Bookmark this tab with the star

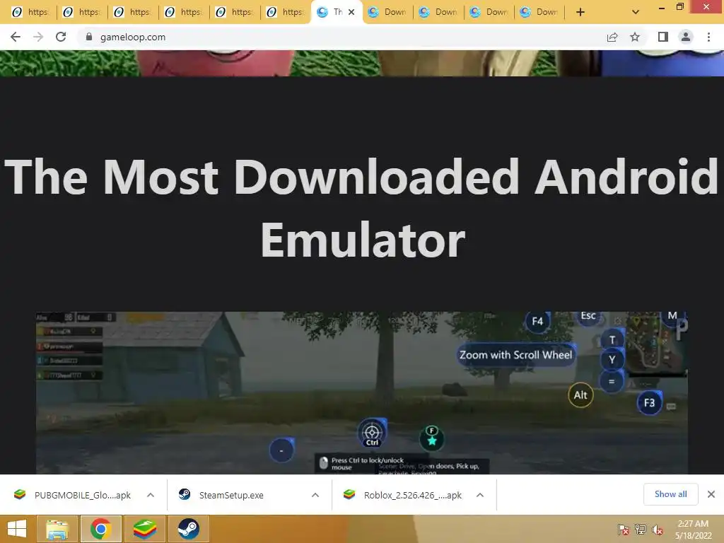click(x=635, y=37)
